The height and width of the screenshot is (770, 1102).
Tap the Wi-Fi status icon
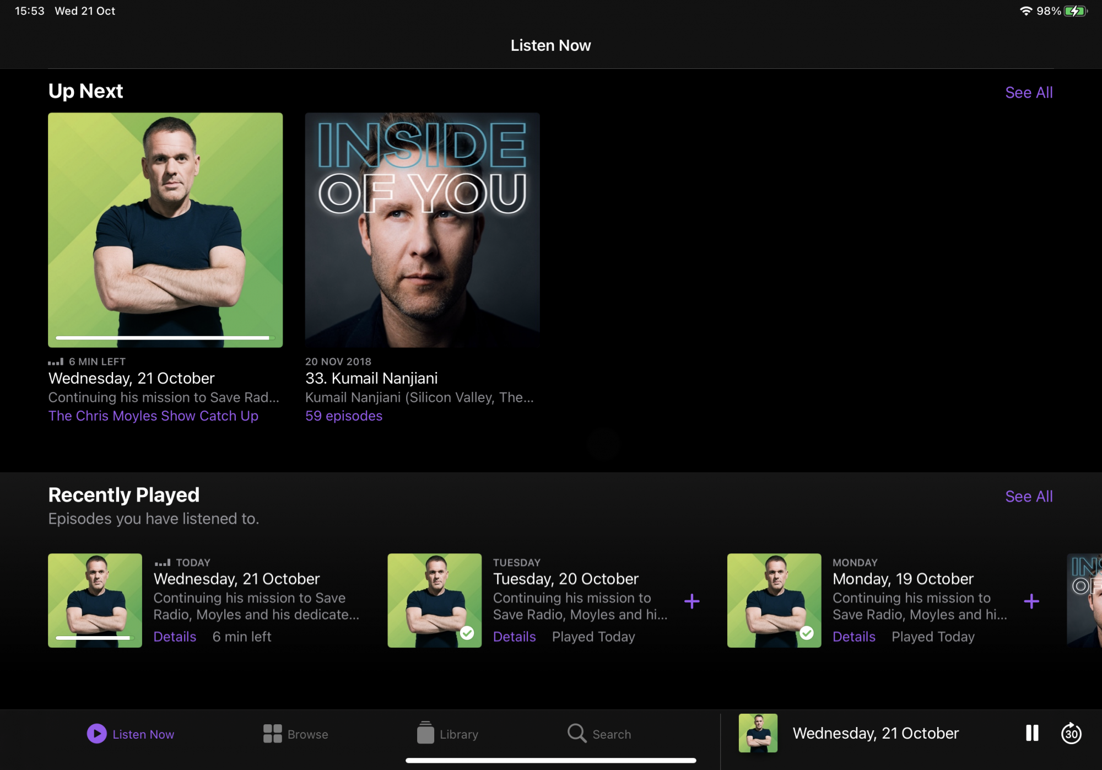(1025, 11)
